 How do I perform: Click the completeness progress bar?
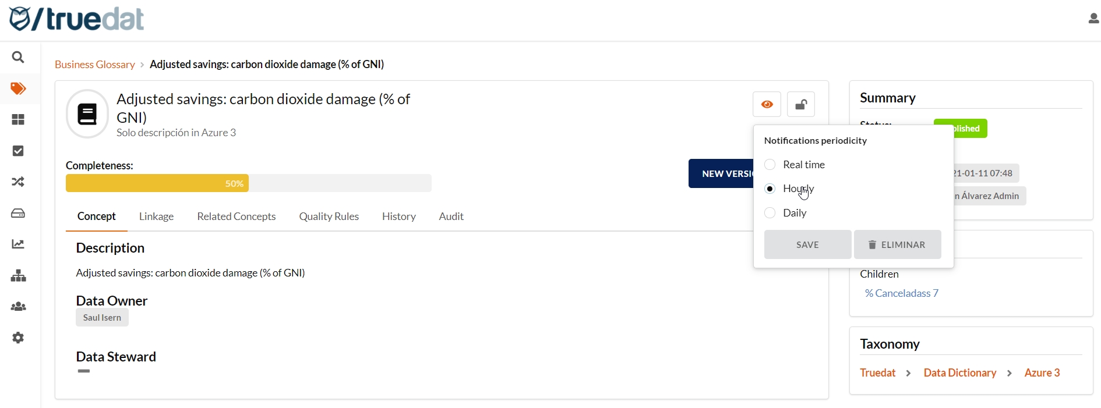point(248,183)
